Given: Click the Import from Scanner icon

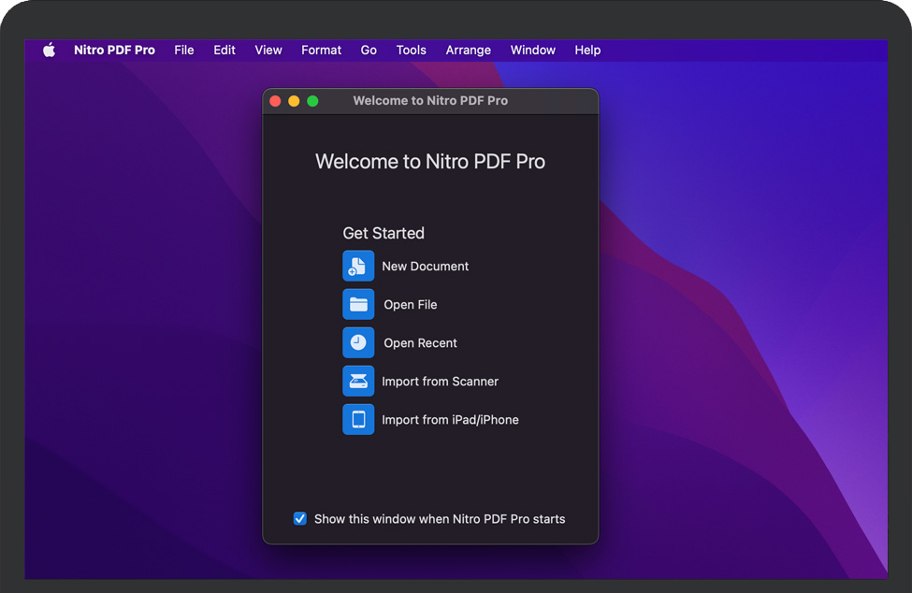Looking at the screenshot, I should pos(358,382).
